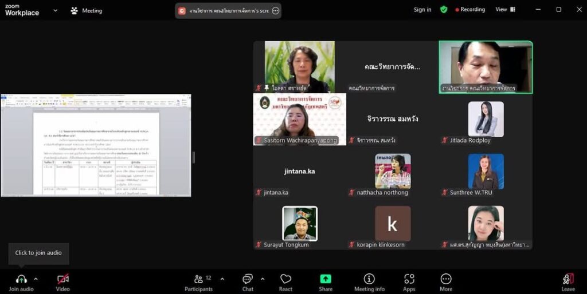The width and height of the screenshot is (587, 294).
Task: Click the shared Word document screen thumbnail
Action: 96,145
